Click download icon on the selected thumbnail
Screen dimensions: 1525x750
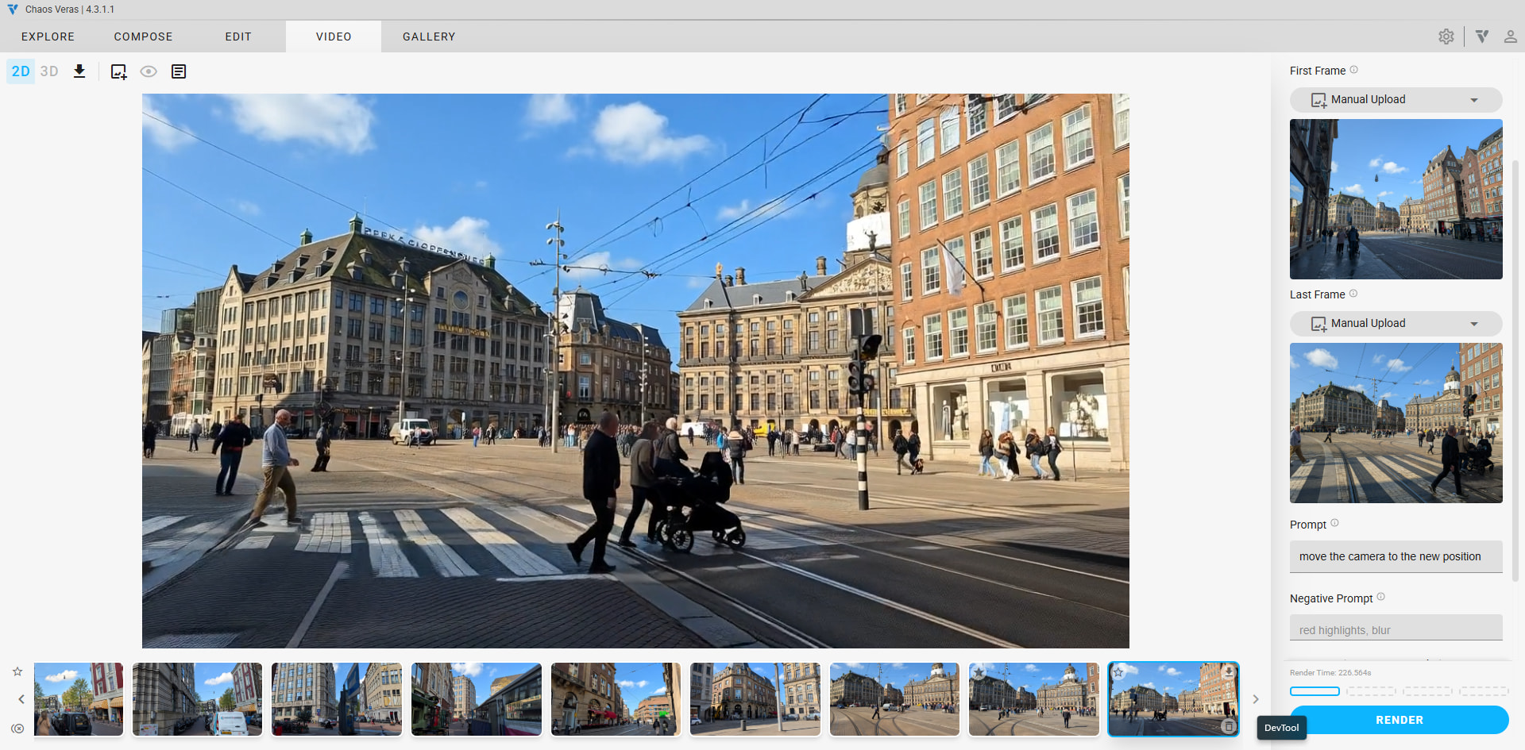pyautogui.click(x=1228, y=672)
